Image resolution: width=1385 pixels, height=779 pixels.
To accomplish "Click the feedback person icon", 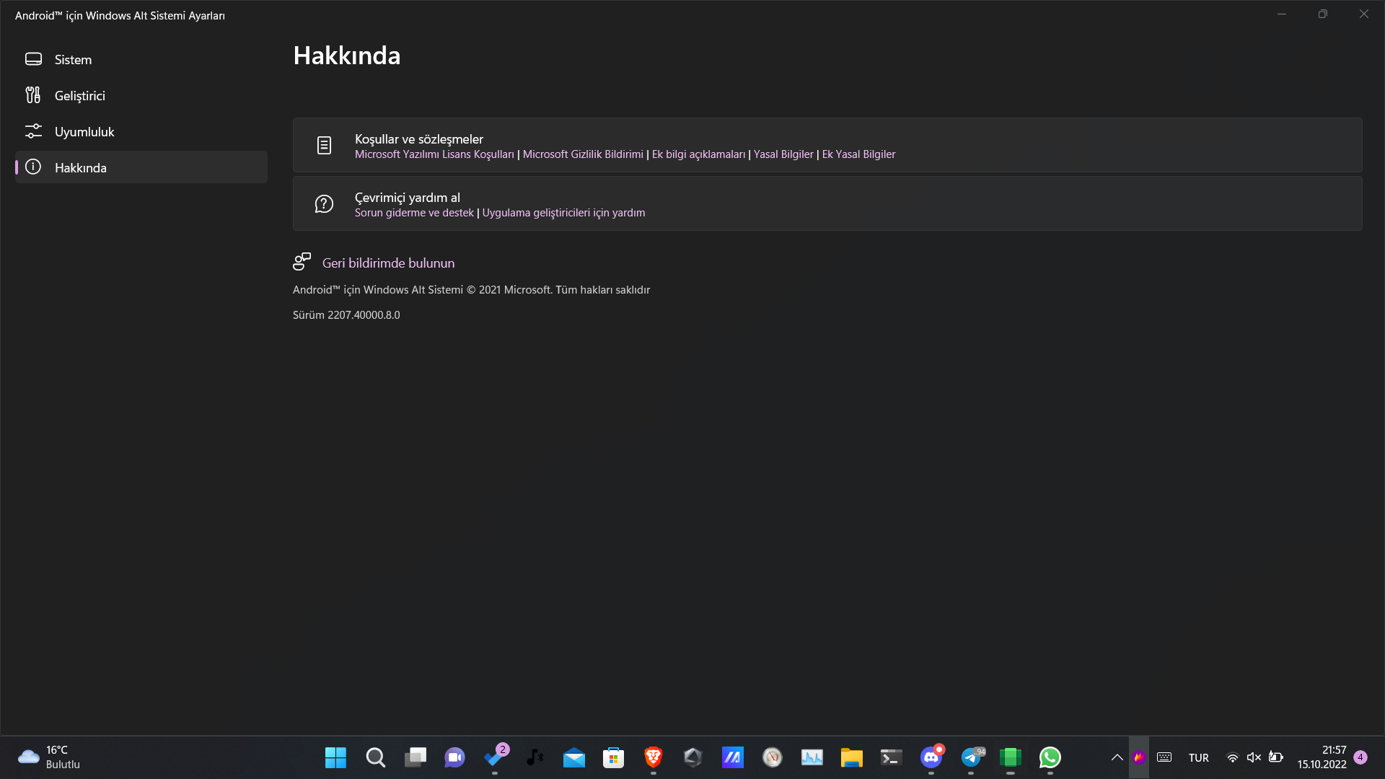I will 302,262.
